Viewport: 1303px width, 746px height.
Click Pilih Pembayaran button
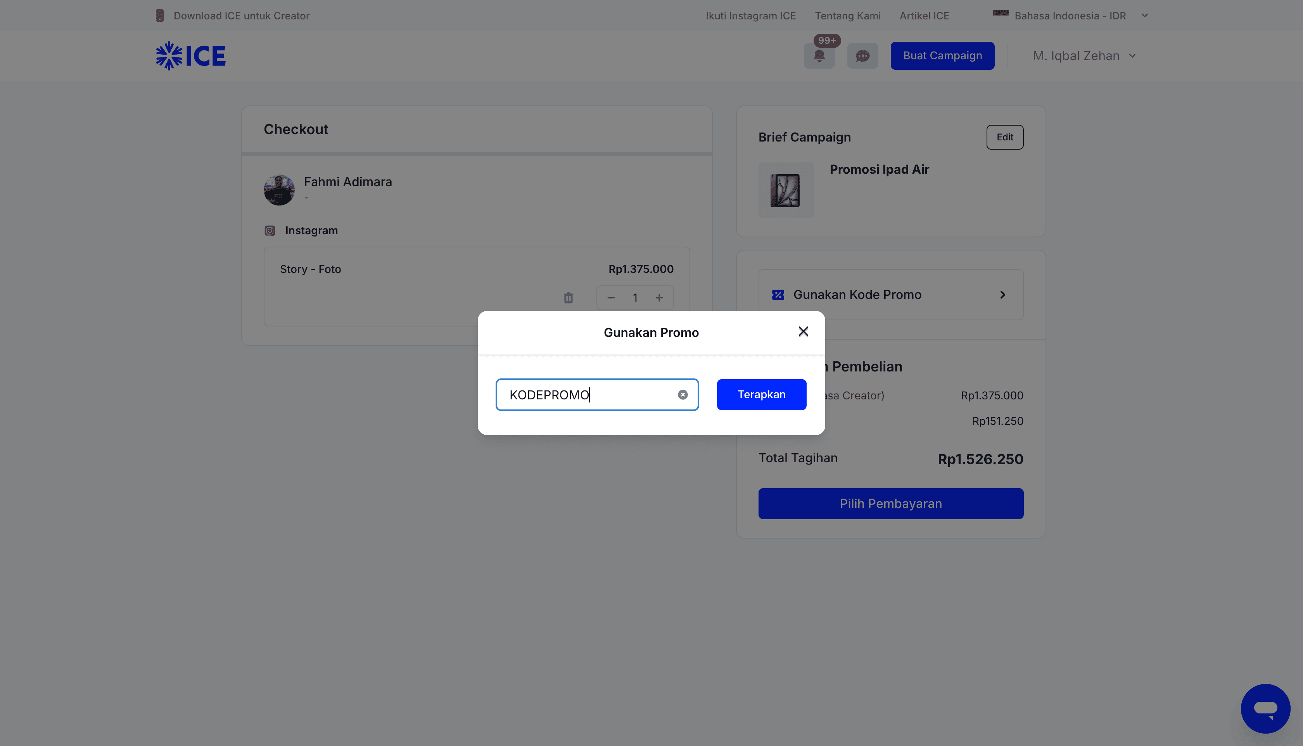point(890,504)
